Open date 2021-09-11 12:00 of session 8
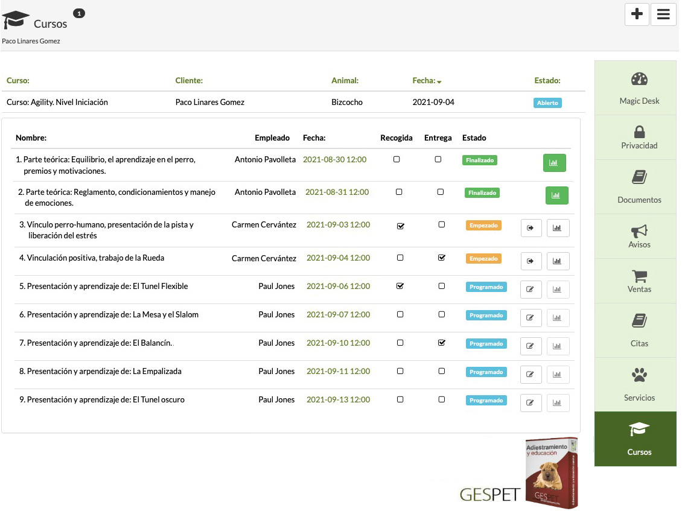 tap(338, 372)
